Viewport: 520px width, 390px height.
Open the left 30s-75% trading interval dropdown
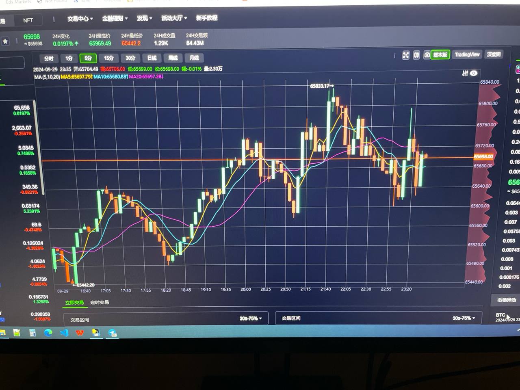[x=250, y=318]
